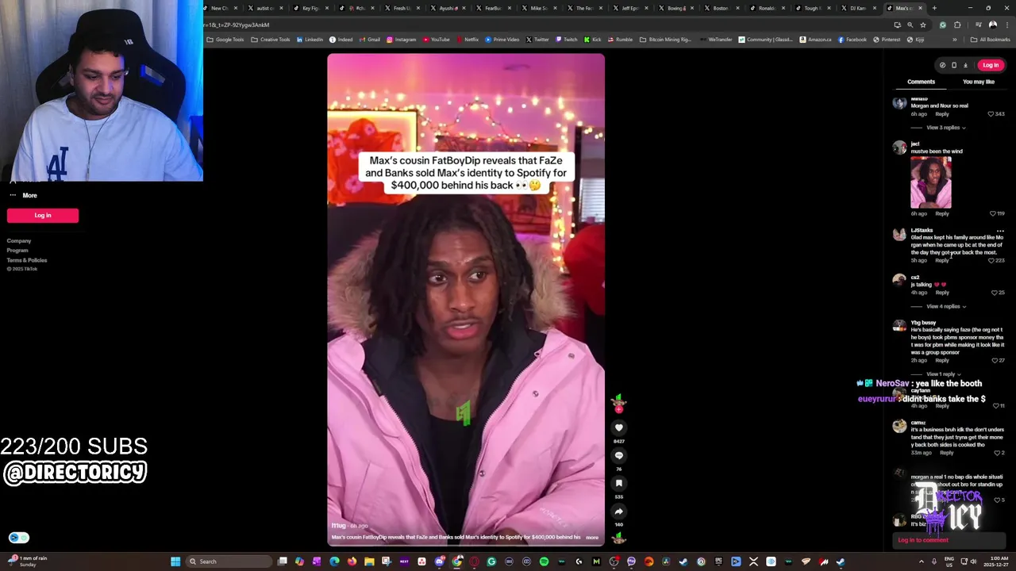Like the 'mustve been the wind' comment

click(x=992, y=213)
